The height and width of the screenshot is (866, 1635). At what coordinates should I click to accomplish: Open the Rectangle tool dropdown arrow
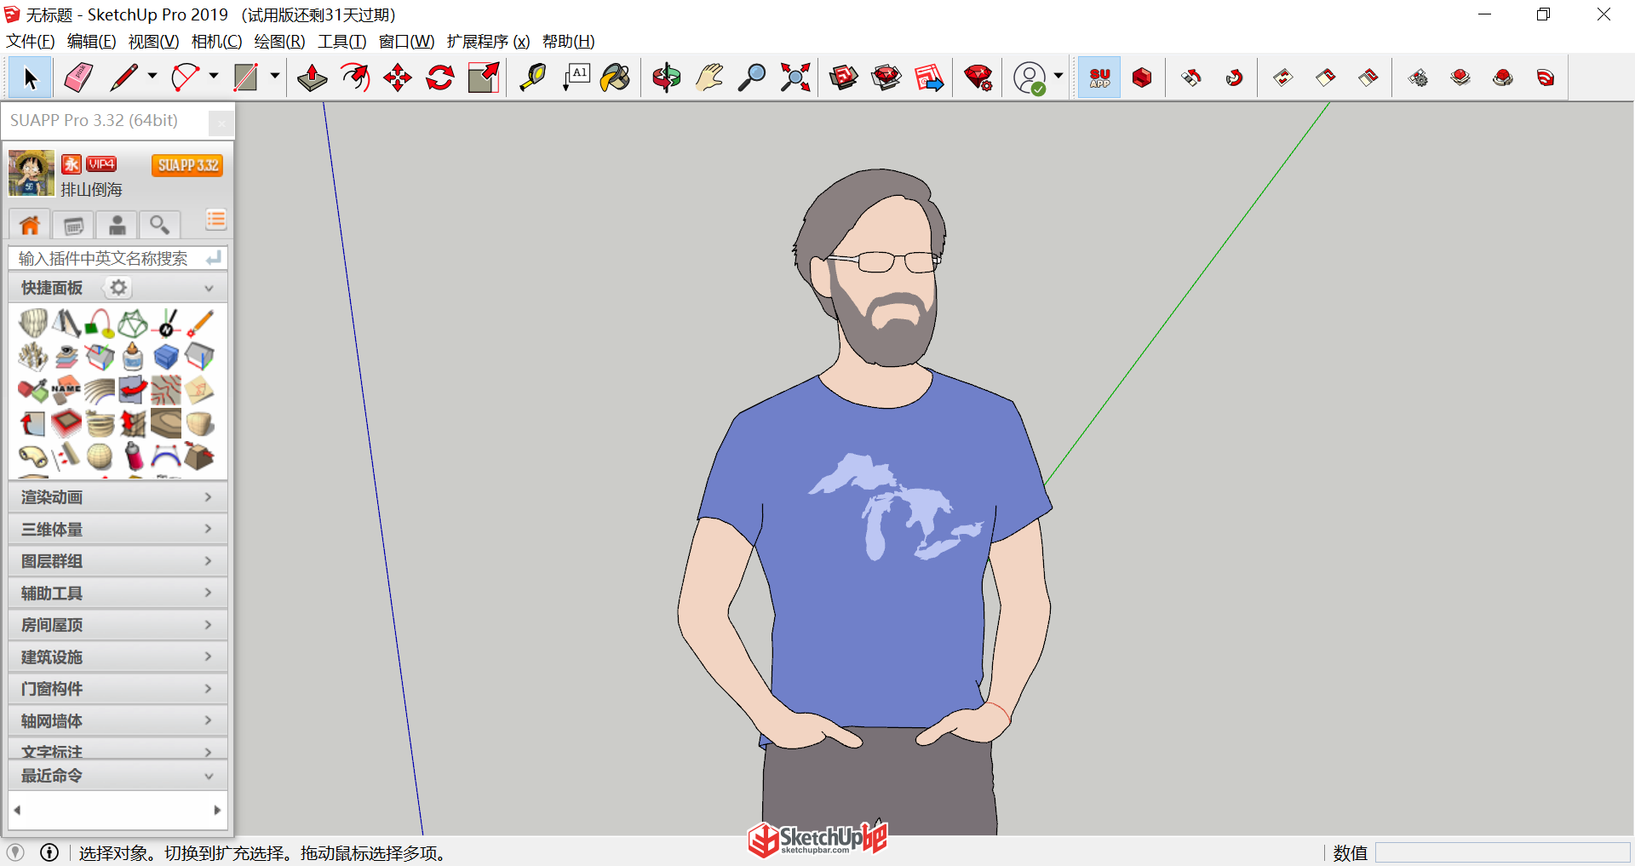coord(275,77)
